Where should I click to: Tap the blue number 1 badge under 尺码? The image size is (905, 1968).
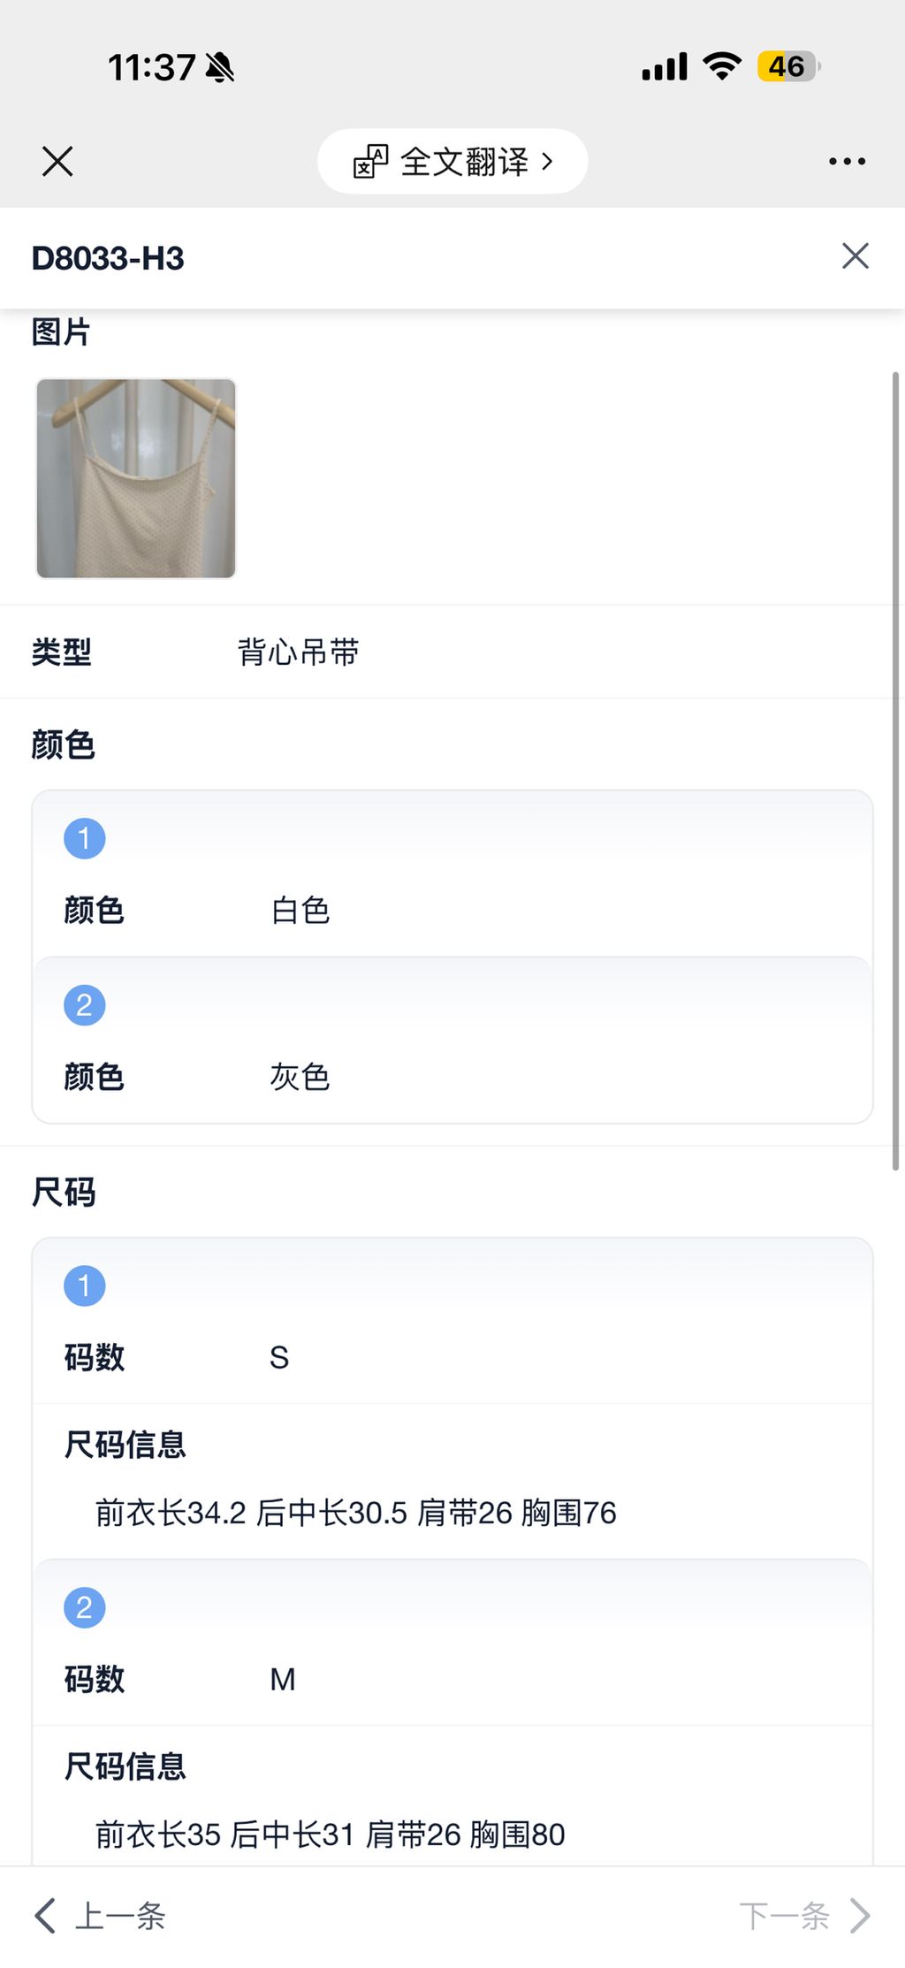click(x=85, y=1285)
